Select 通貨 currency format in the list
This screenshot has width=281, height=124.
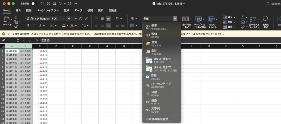162,43
